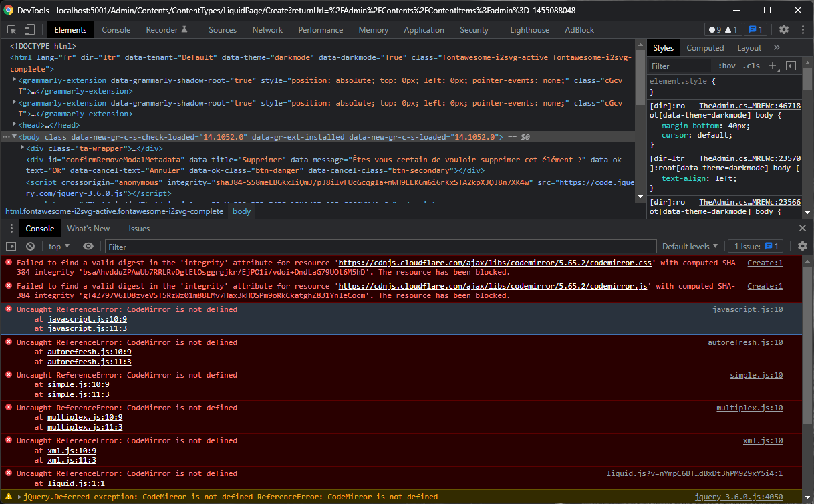814x504 pixels.
Task: Open the top frame context dropdown
Action: click(x=58, y=246)
